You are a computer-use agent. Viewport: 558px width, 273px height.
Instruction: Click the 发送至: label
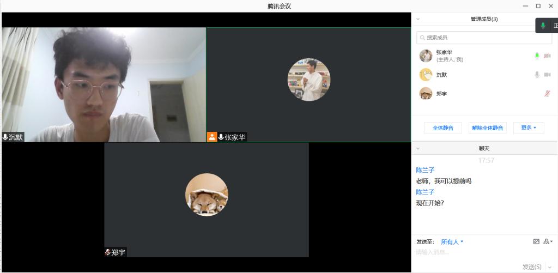(425, 242)
